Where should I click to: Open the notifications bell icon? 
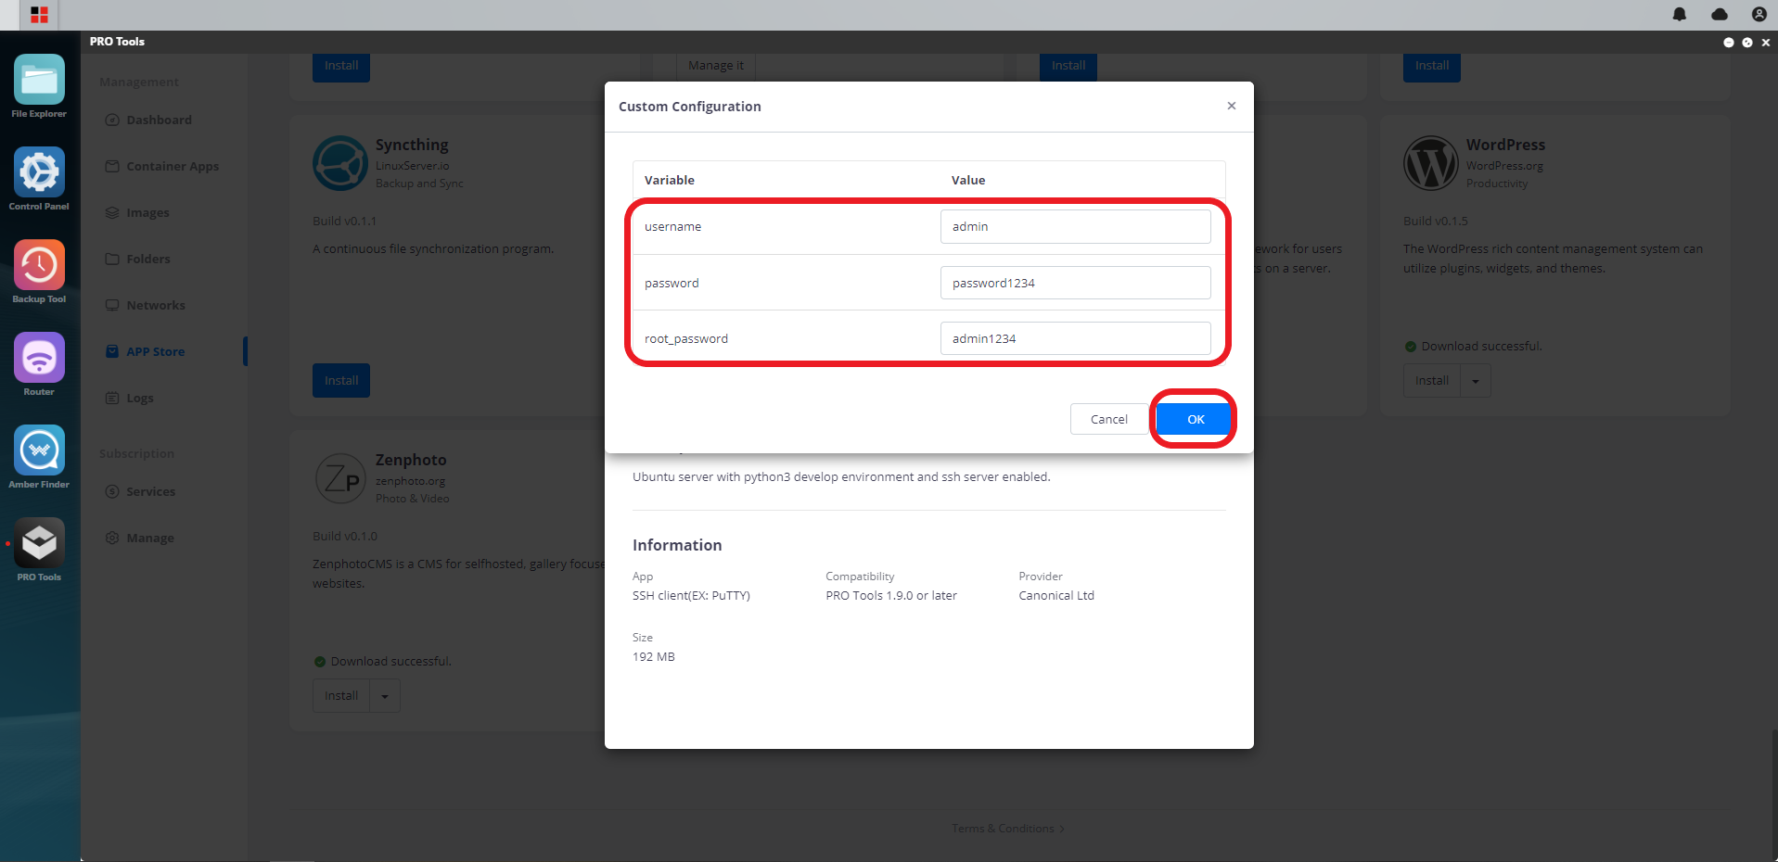point(1680,14)
